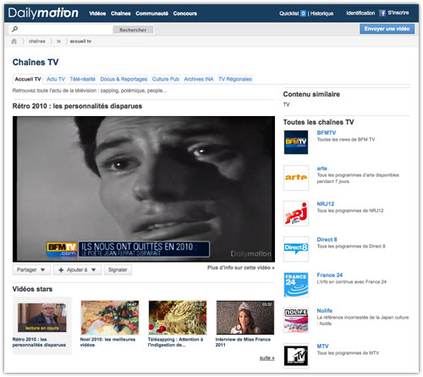The image size is (423, 377).
Task: Open the France 24 channel logo
Action: click(296, 285)
